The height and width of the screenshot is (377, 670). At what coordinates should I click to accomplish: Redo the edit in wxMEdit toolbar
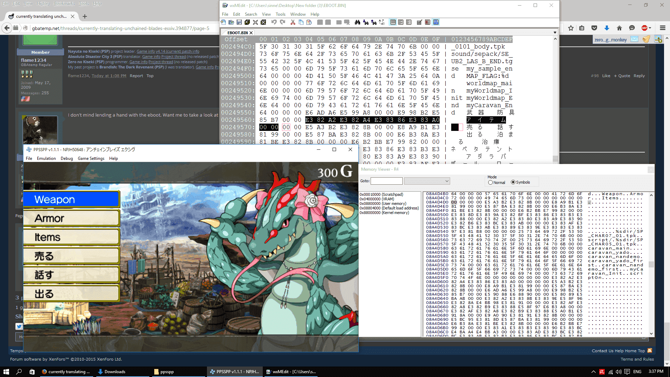coord(282,22)
